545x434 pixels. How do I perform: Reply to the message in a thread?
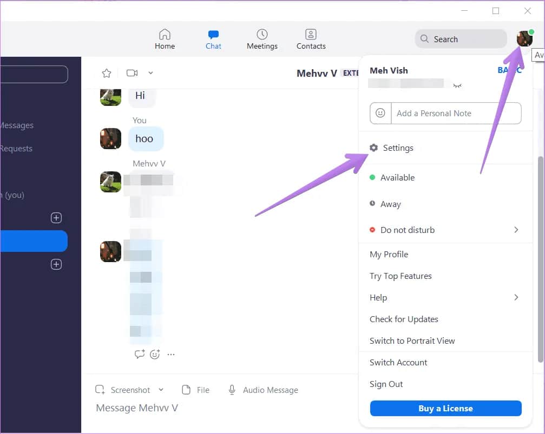(140, 355)
